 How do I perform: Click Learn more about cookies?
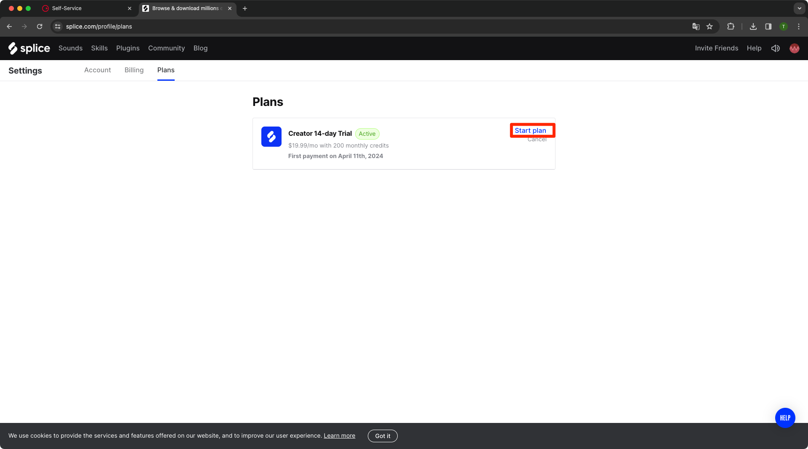point(339,436)
